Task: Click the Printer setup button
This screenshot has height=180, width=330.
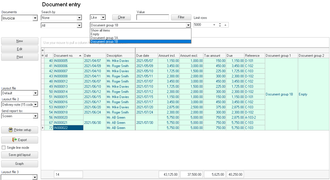Action: tap(20, 130)
